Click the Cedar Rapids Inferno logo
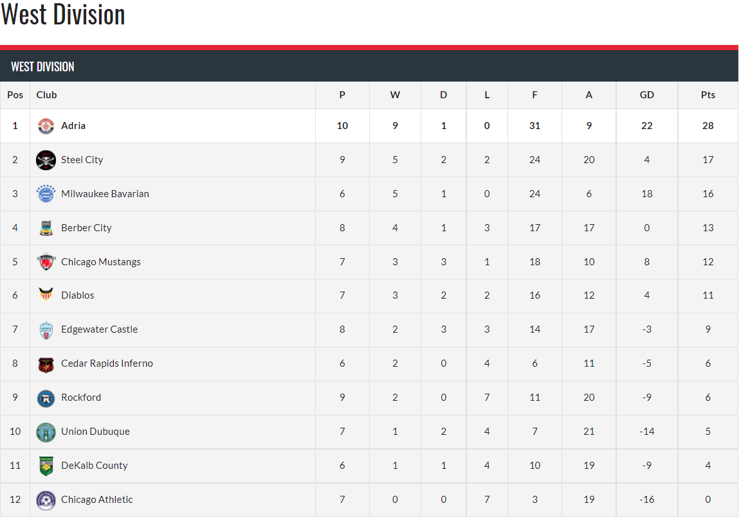Image resolution: width=739 pixels, height=517 pixels. point(46,364)
